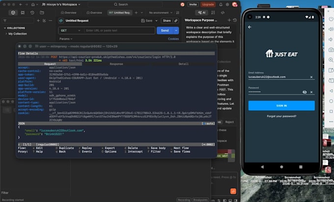This screenshot has width=334, height=202.
Task: Open the Postman home icon
Action: click(x=33, y=4)
